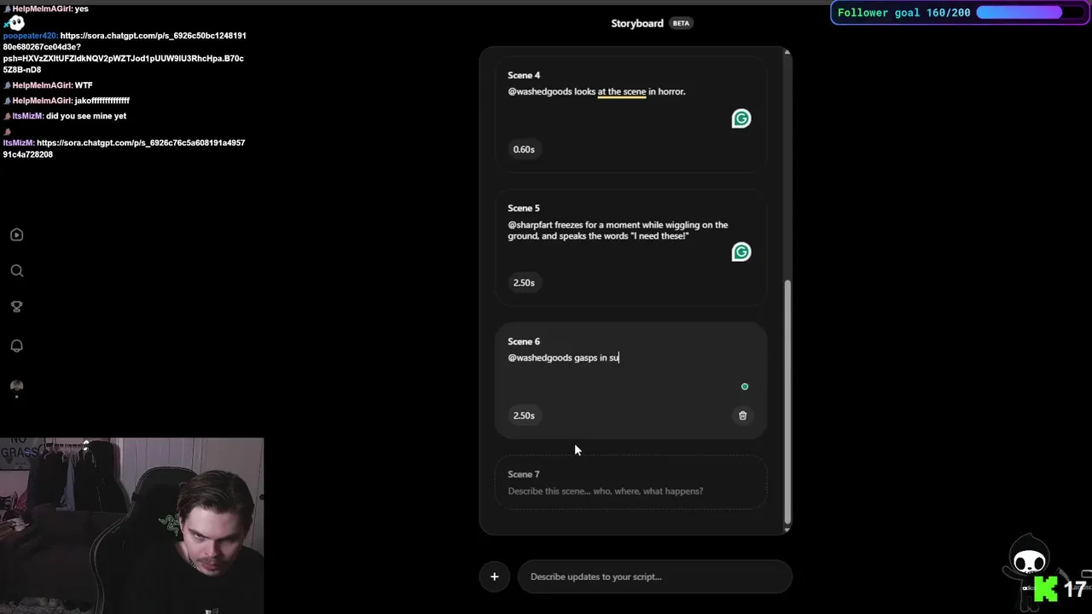Click the 'Scene 5' heading
The height and width of the screenshot is (614, 1092).
tap(524, 208)
